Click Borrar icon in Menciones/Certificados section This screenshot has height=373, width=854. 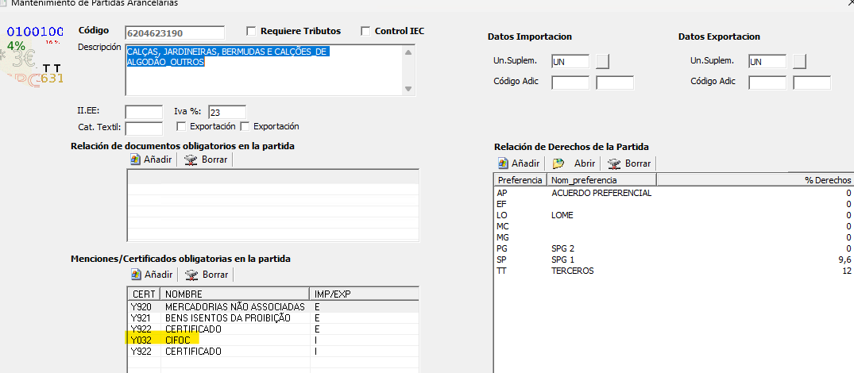191,275
